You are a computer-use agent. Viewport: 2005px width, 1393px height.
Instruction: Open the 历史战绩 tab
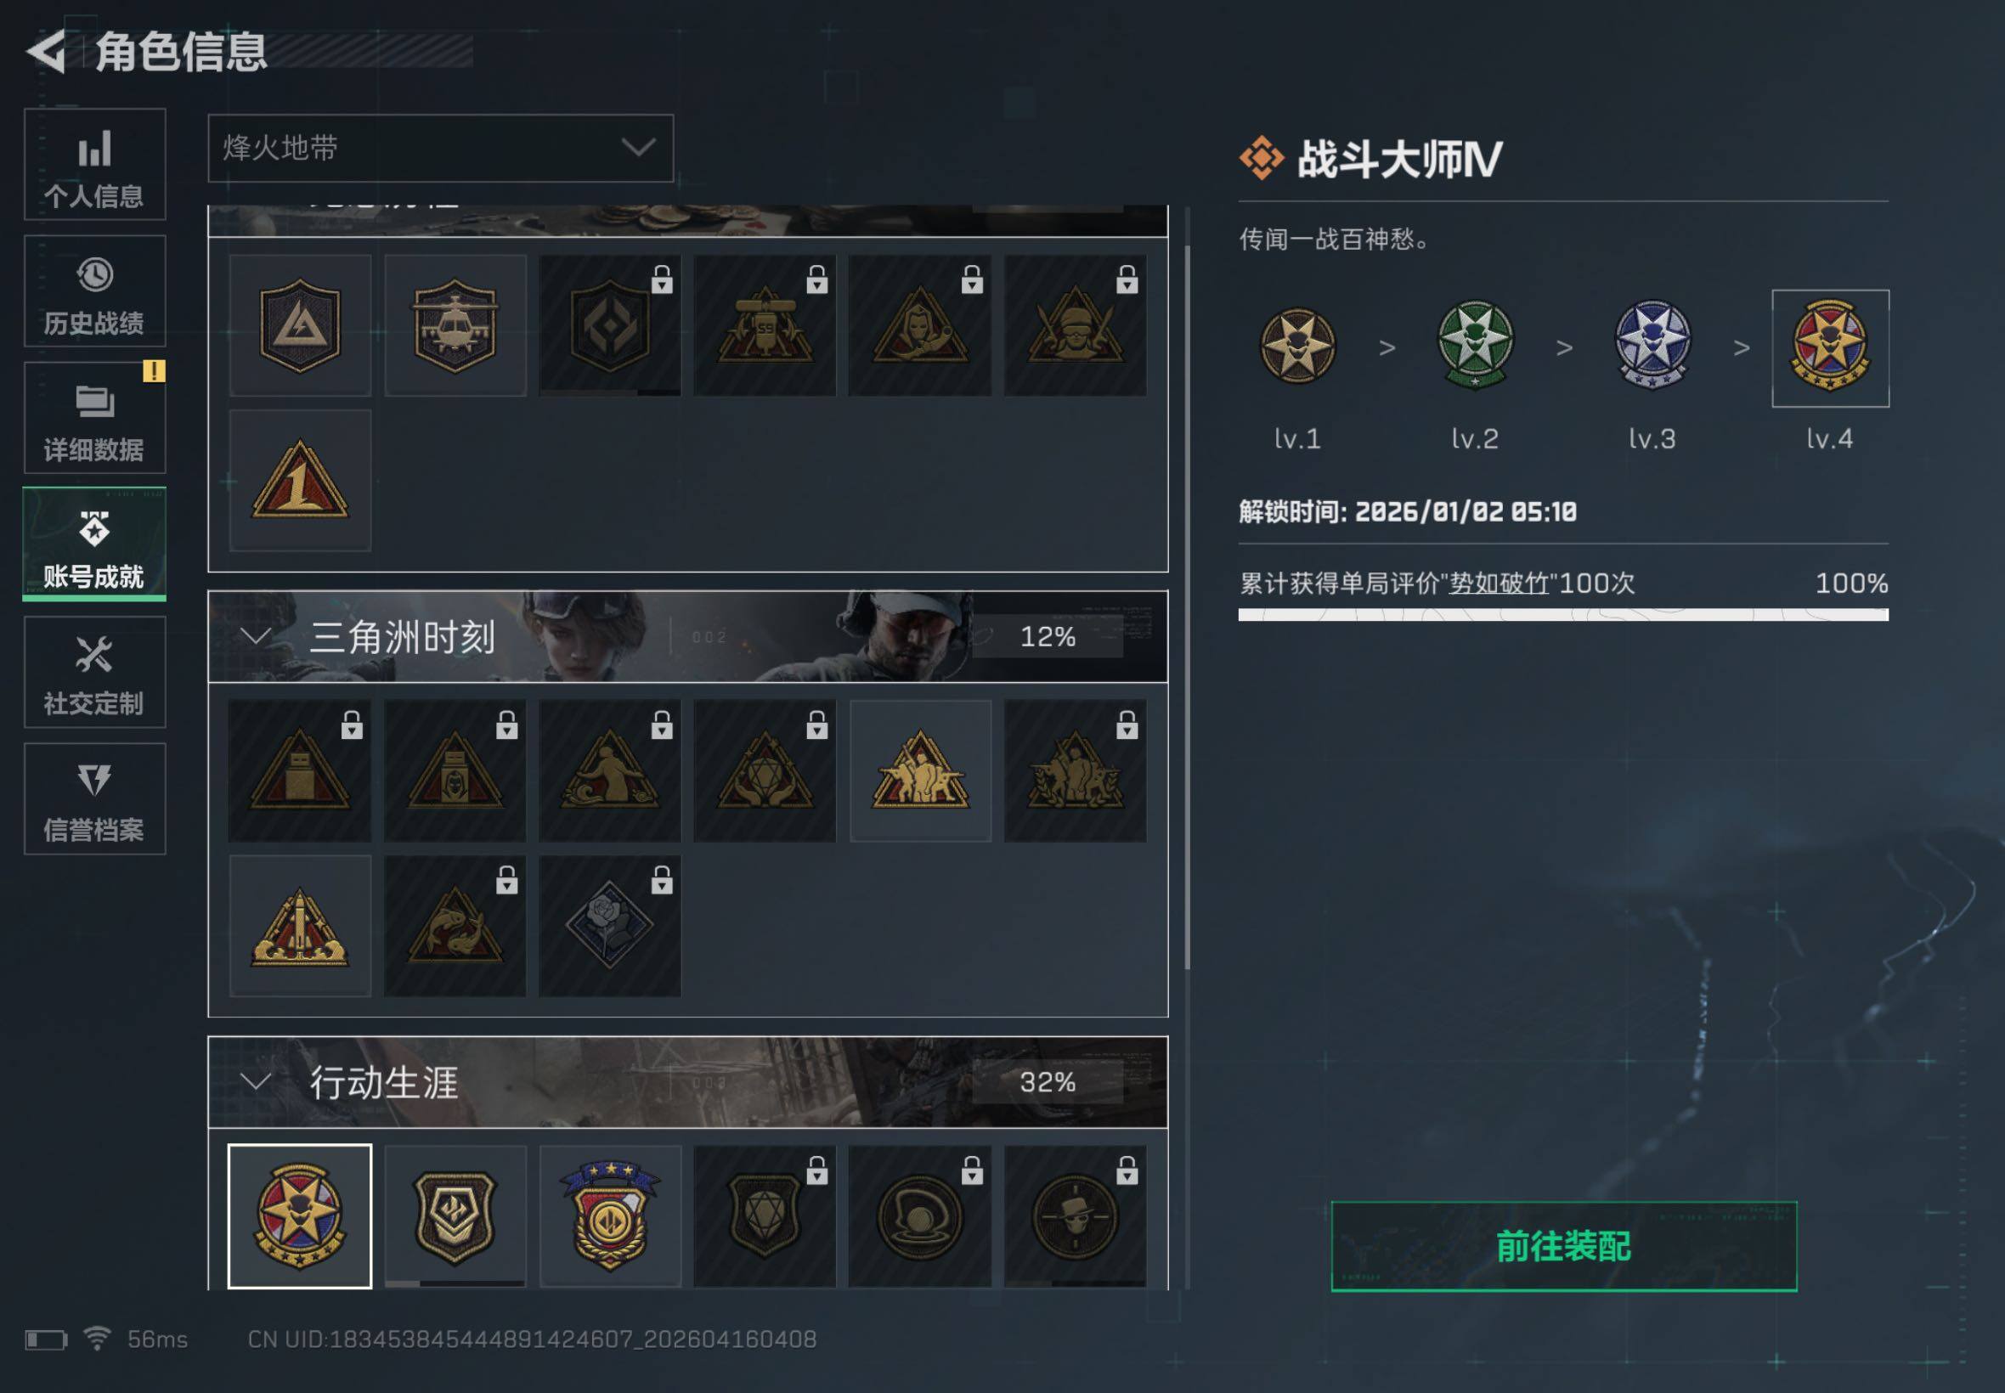click(x=94, y=290)
